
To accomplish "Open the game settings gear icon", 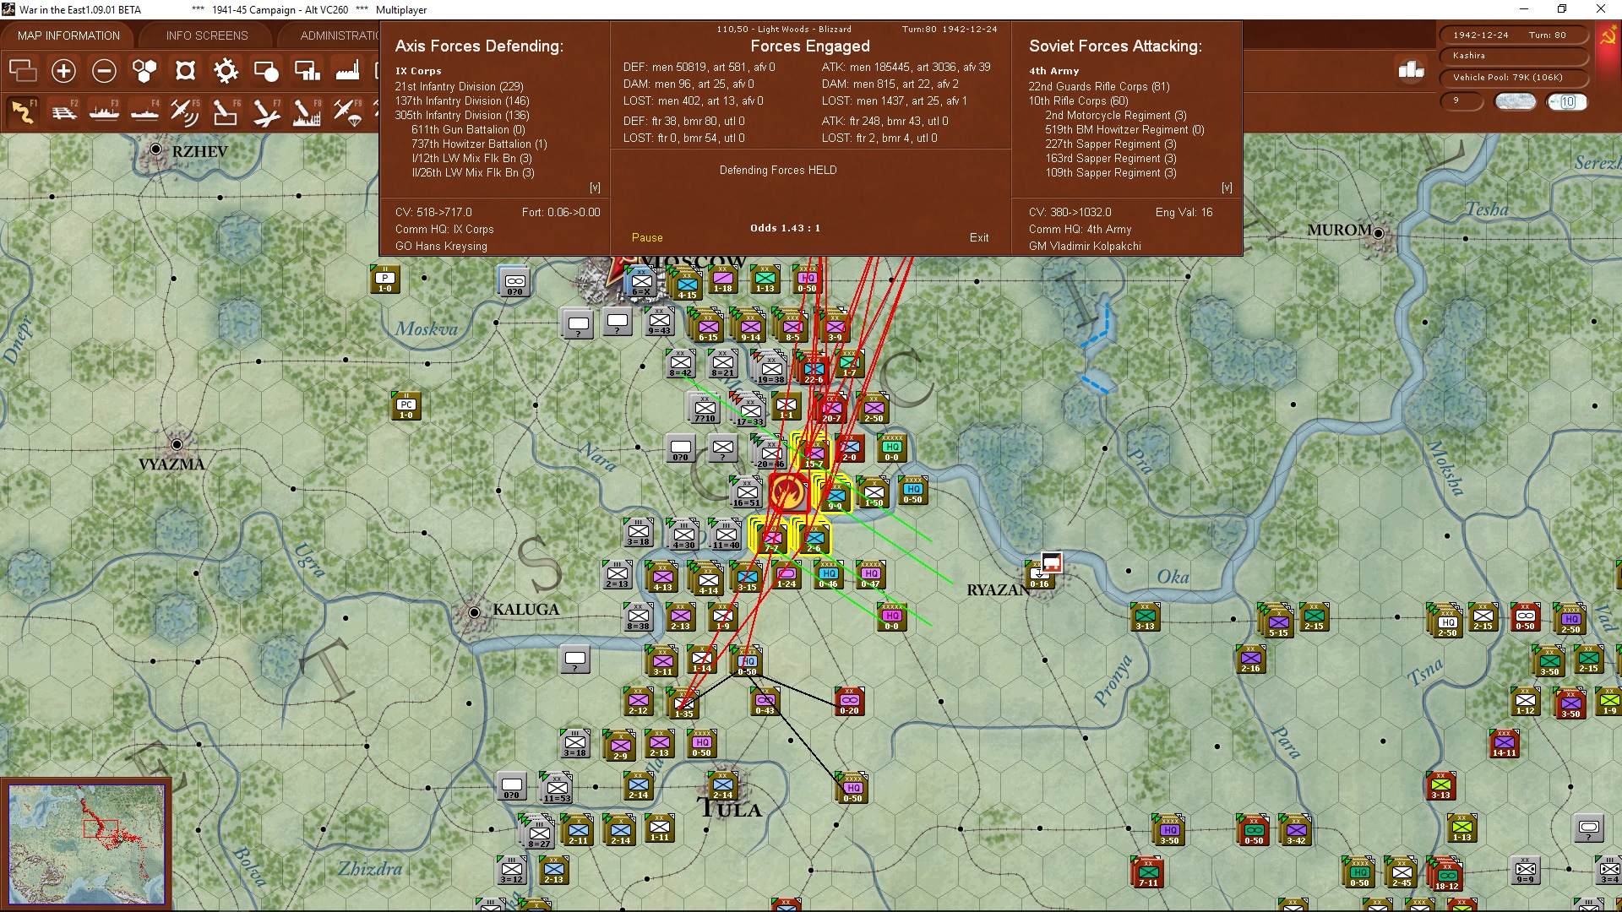I will tap(226, 71).
